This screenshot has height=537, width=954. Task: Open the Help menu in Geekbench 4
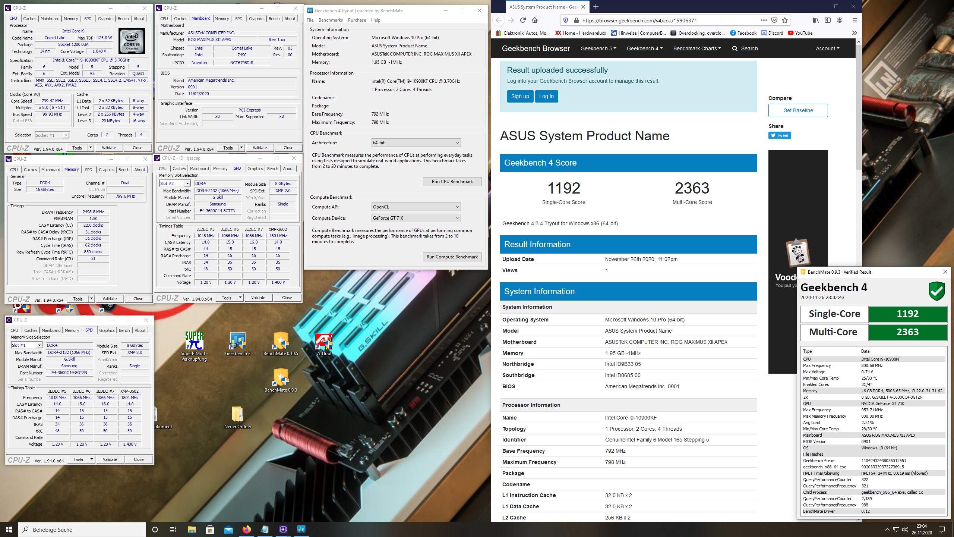pos(376,20)
